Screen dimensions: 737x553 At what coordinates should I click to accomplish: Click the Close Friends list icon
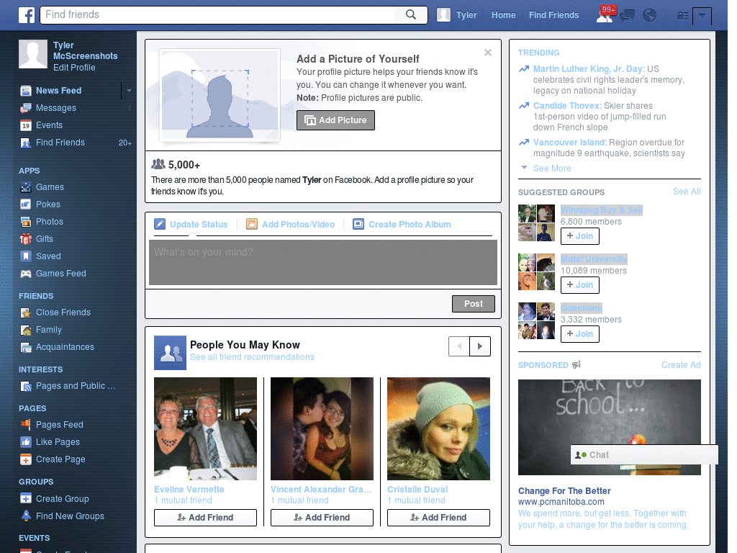[x=26, y=313]
